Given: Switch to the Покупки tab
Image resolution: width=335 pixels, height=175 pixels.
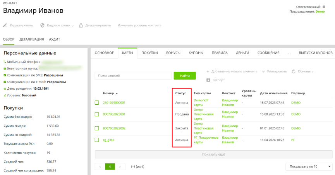Looking at the screenshot, I should click(x=149, y=53).
